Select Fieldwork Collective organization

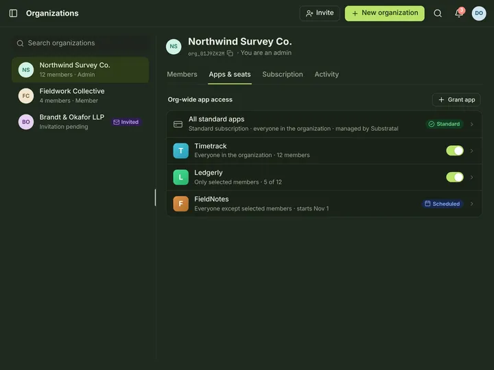pyautogui.click(x=80, y=96)
